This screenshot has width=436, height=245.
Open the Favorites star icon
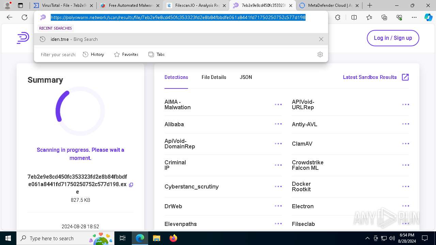point(369,18)
